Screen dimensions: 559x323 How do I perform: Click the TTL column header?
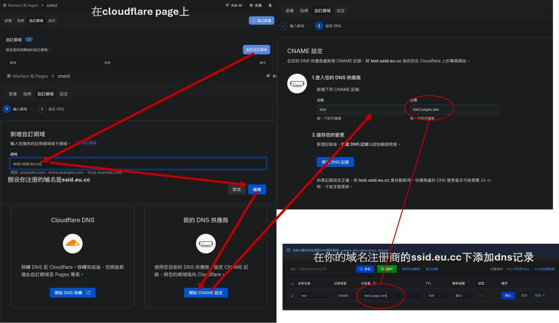click(428, 283)
